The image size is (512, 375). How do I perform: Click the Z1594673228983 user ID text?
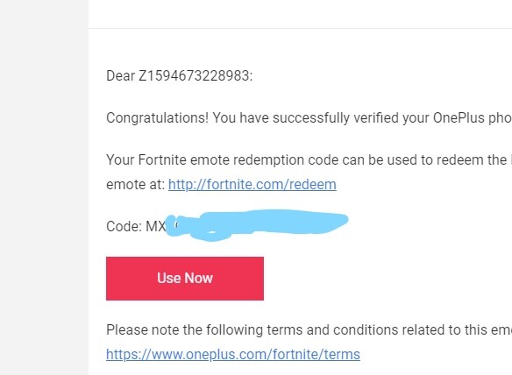point(196,75)
